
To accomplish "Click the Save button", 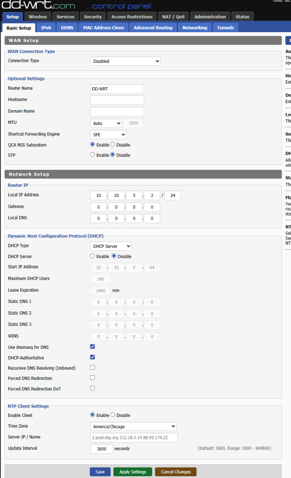I will (100, 472).
